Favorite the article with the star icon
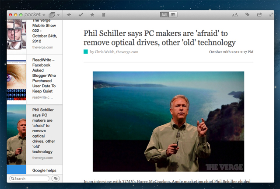 pos(92,14)
